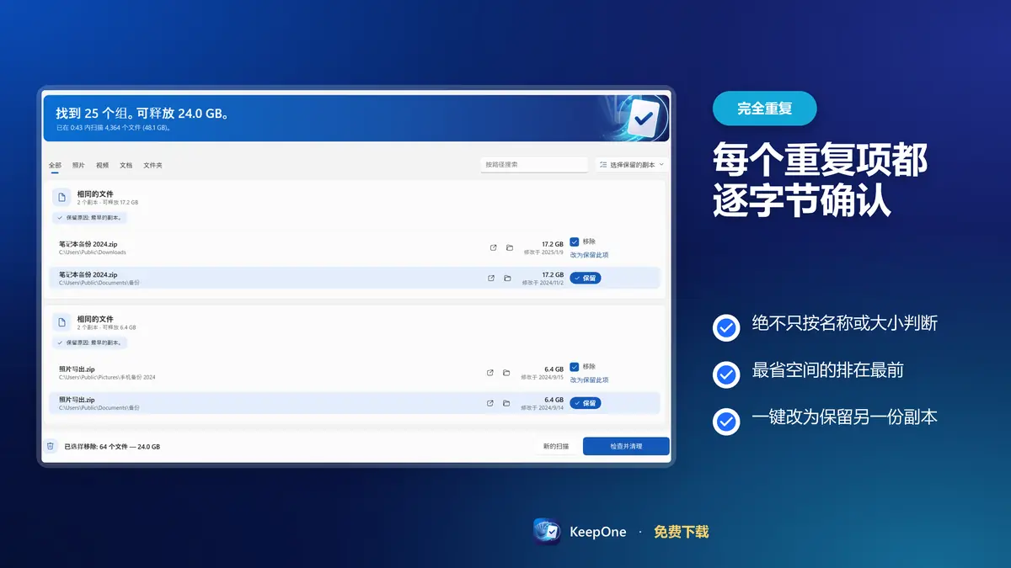1011x568 pixels.
Task: Start a new scan with 新的扫描
Action: [x=556, y=446]
